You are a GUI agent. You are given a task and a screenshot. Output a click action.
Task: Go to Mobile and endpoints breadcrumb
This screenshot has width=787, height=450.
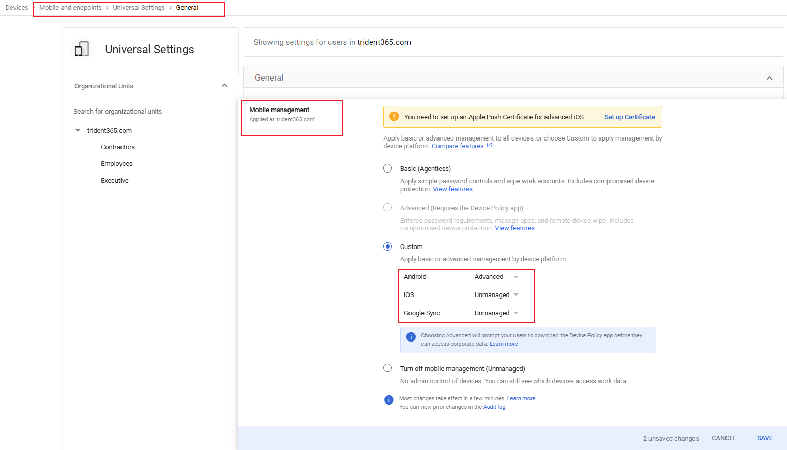(70, 8)
